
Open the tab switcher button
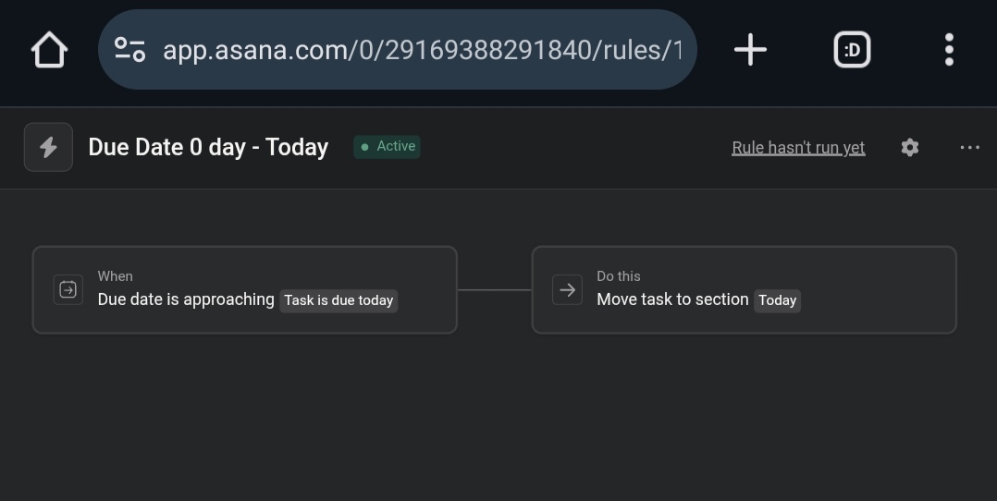(852, 50)
